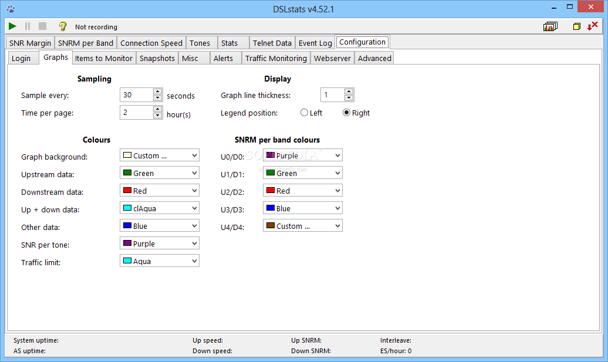
Task: Increase Time per page hours
Action: point(157,109)
